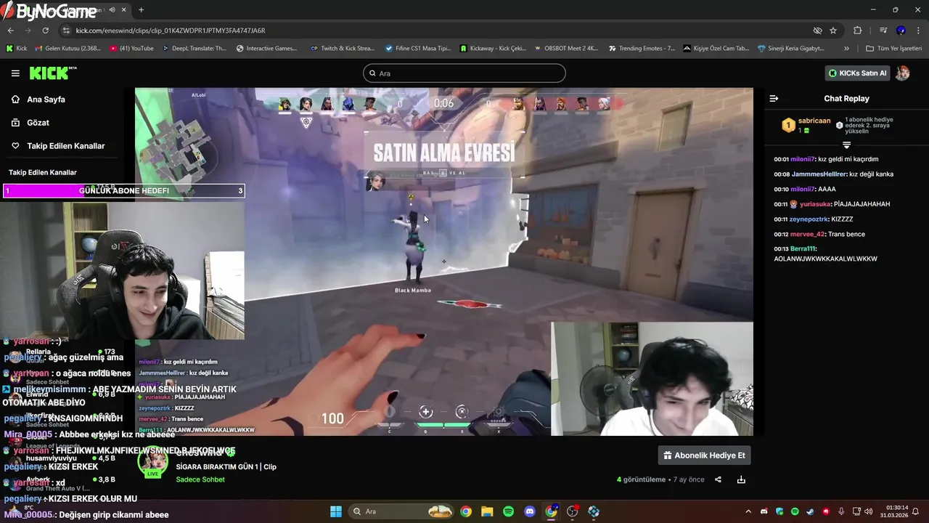Open the media control icon in the toolbar
This screenshot has height=523, width=929.
pyautogui.click(x=883, y=31)
